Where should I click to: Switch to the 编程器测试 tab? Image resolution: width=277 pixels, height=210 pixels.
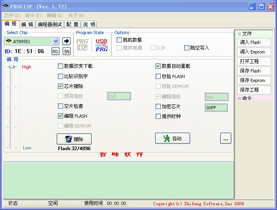(x=50, y=25)
